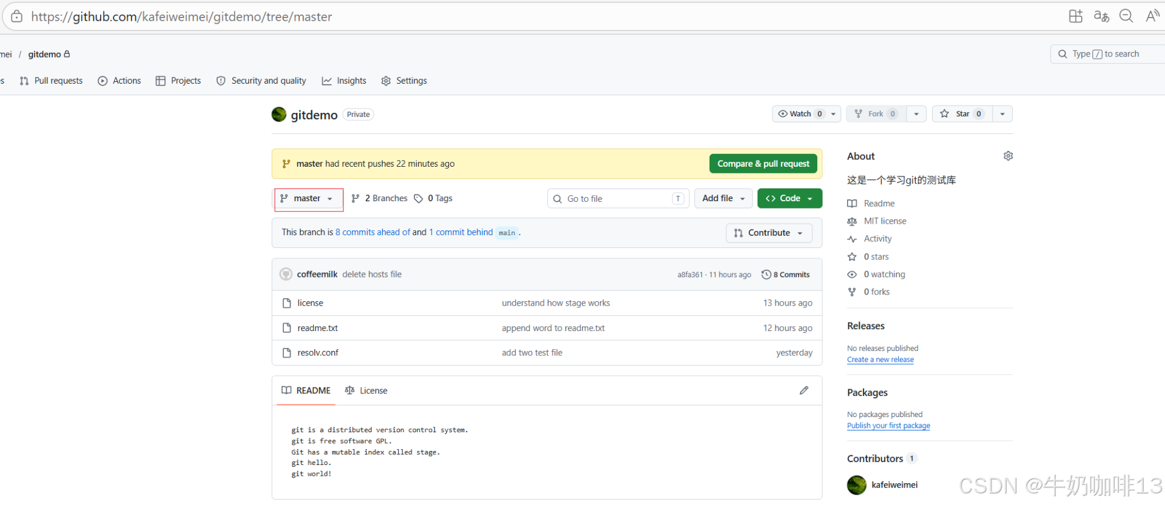This screenshot has width=1165, height=505.
Task: Expand the Add file dropdown
Action: (x=723, y=199)
